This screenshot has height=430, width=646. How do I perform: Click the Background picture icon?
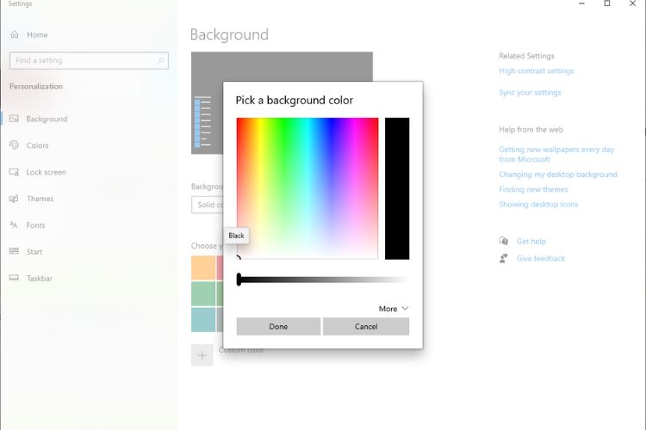point(14,119)
